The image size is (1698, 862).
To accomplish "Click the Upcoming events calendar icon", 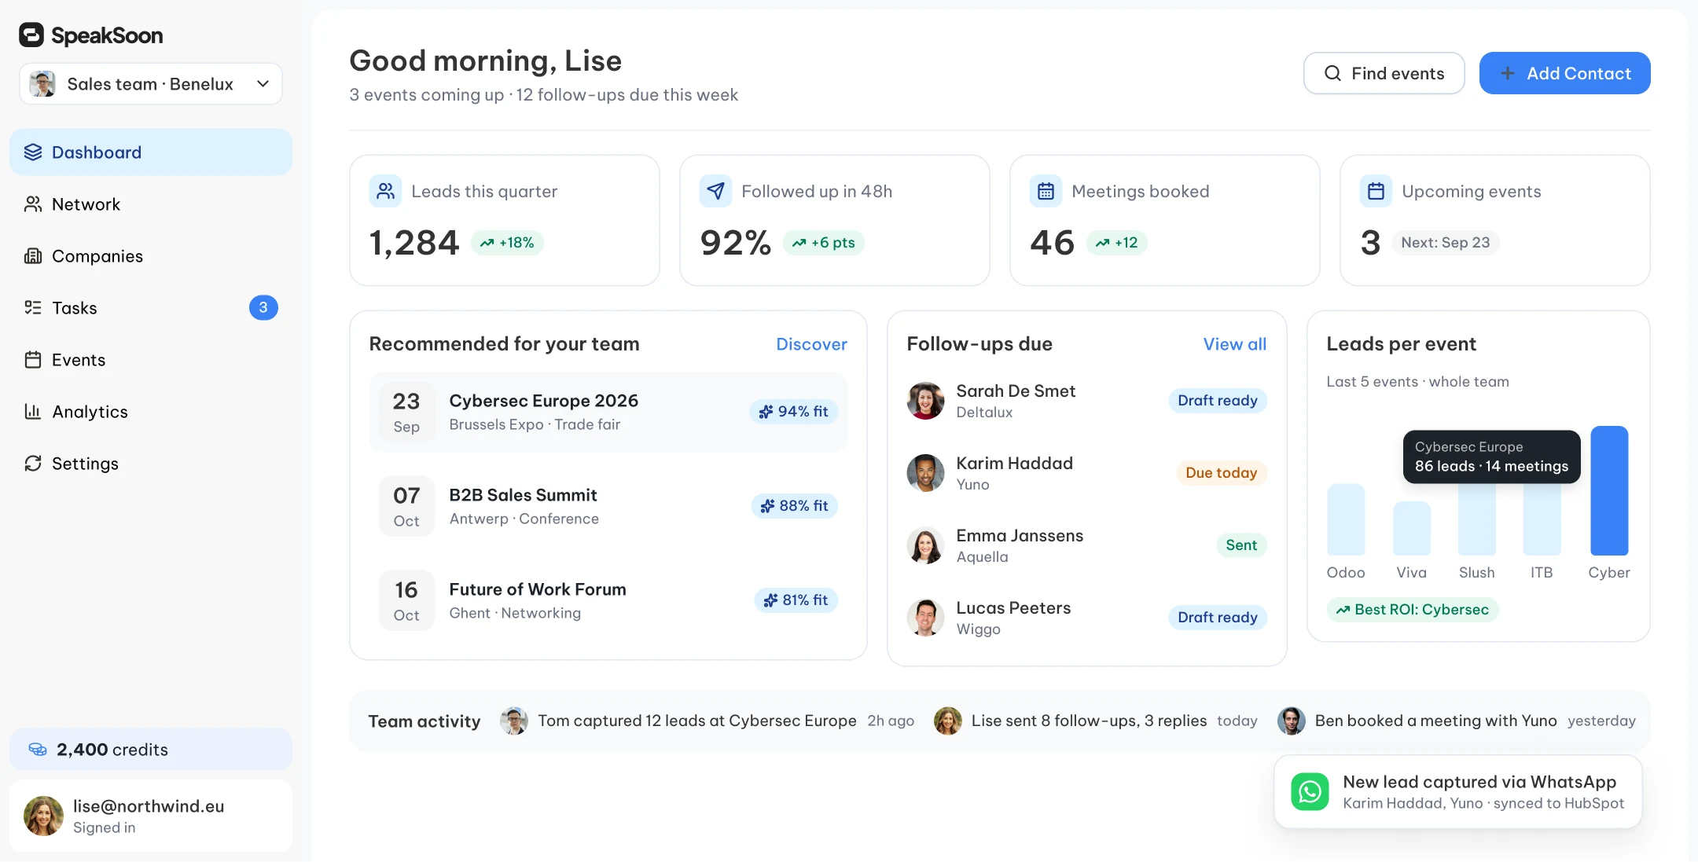I will tap(1376, 191).
